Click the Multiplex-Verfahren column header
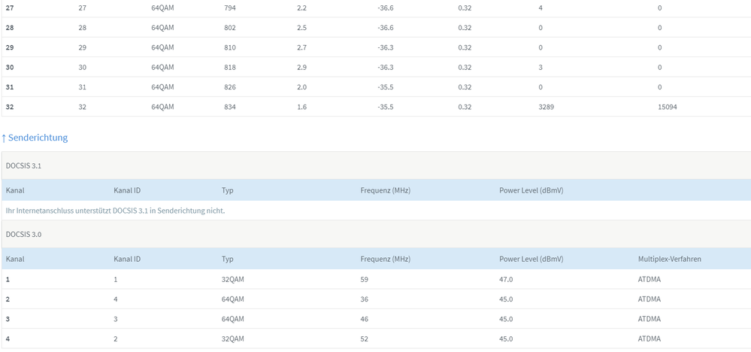Screen dimensions: 751x352 pyautogui.click(x=670, y=259)
